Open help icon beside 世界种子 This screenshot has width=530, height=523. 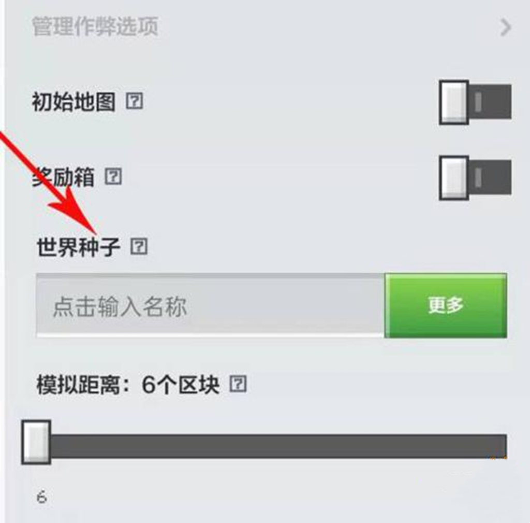139,246
